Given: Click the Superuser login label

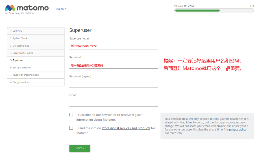Looking at the screenshot, I should click(79, 38).
